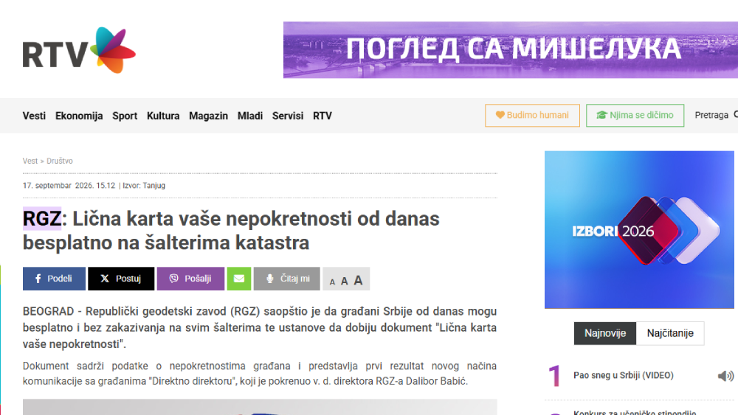Viewport: 738px width, 415px height.
Task: Open the RTV logo homepage
Action: [79, 50]
